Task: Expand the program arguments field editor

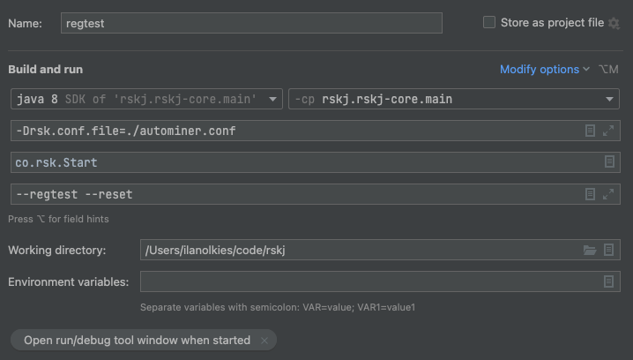Action: click(608, 194)
